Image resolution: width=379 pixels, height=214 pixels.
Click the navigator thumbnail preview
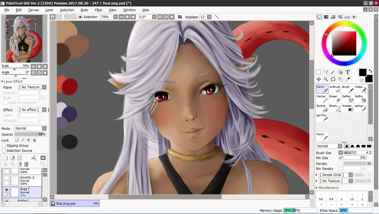[24, 38]
